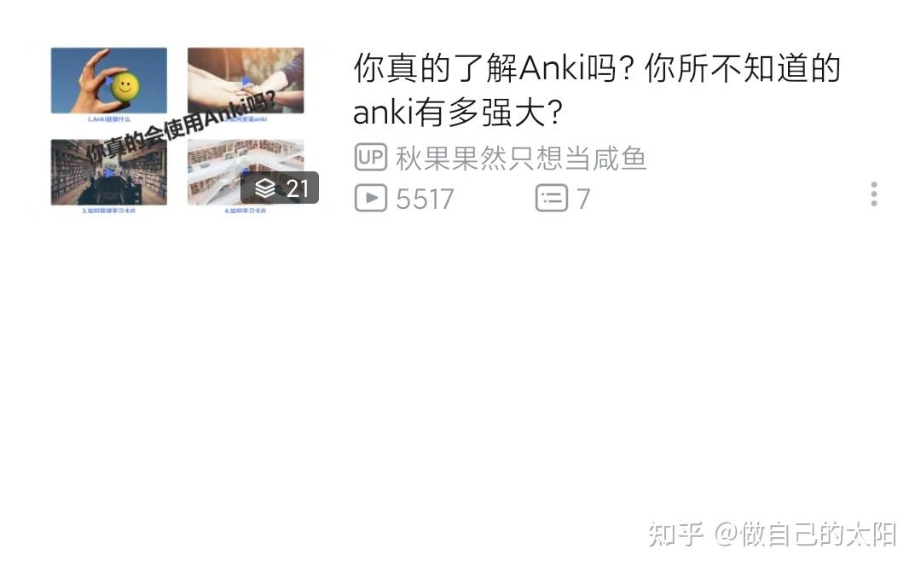
Task: Click the 5517 view count number
Action: point(425,199)
